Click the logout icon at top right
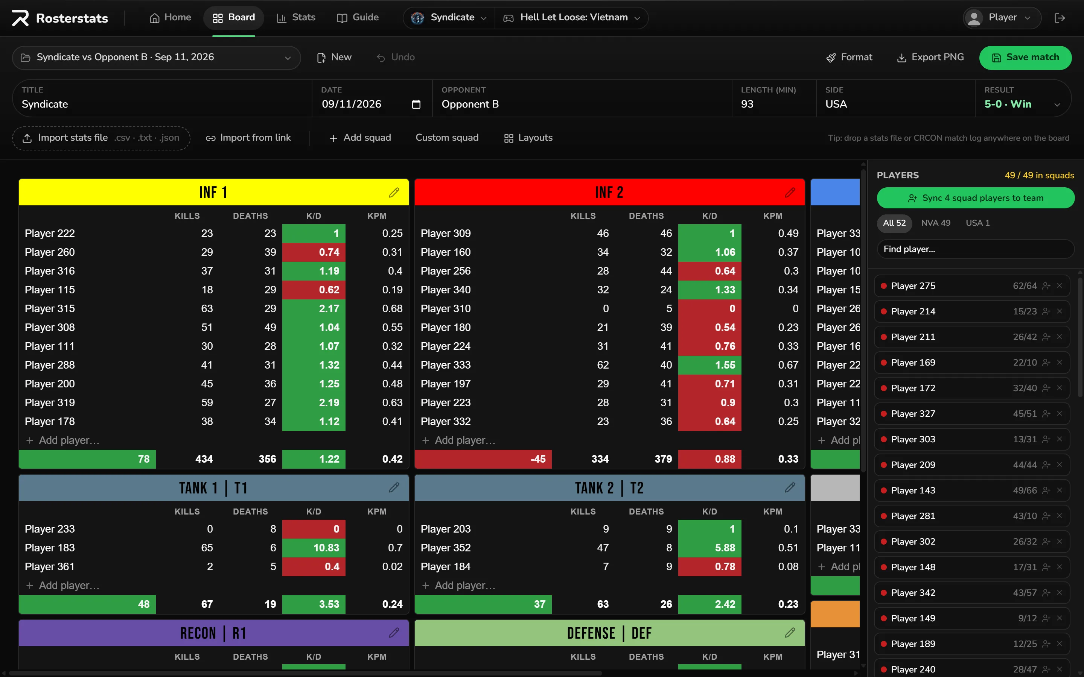 click(1060, 18)
